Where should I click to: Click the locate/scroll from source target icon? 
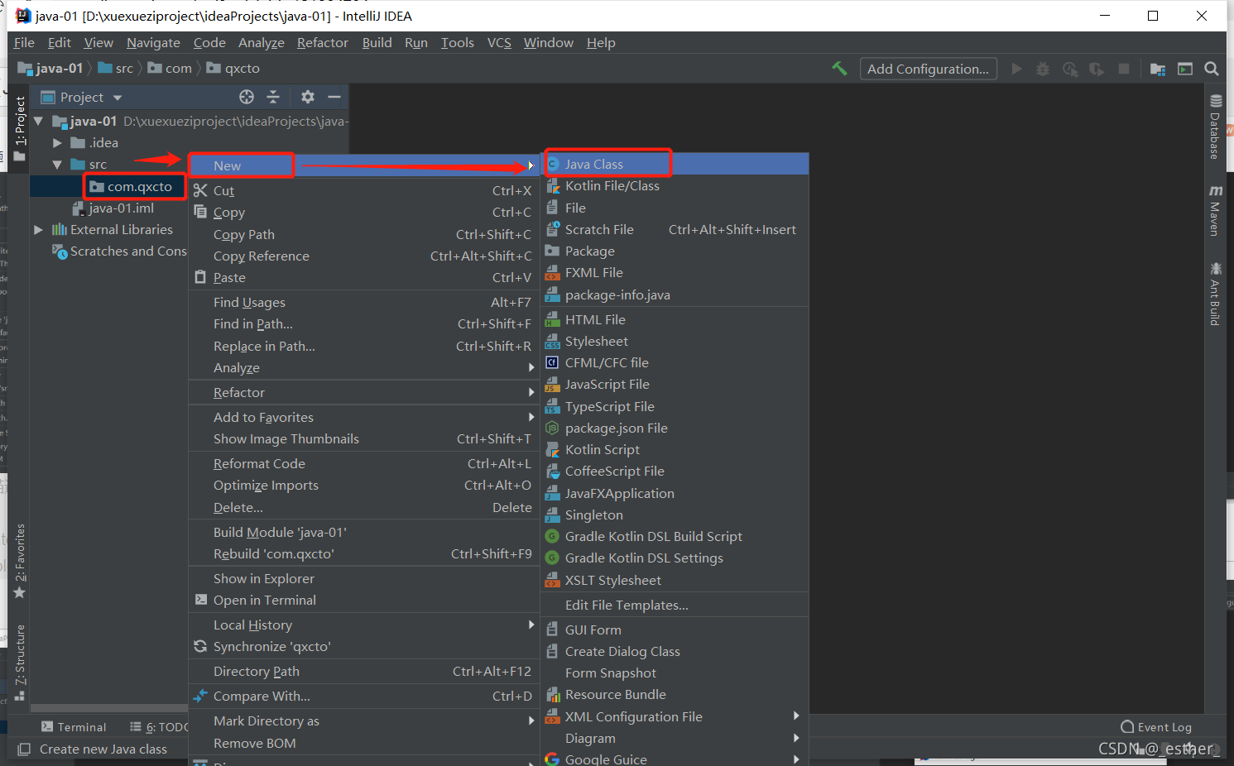click(x=247, y=97)
